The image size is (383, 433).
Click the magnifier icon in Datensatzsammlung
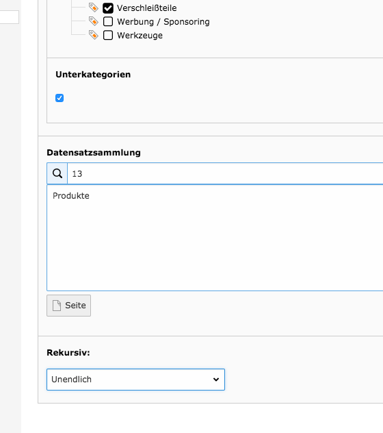coord(57,173)
